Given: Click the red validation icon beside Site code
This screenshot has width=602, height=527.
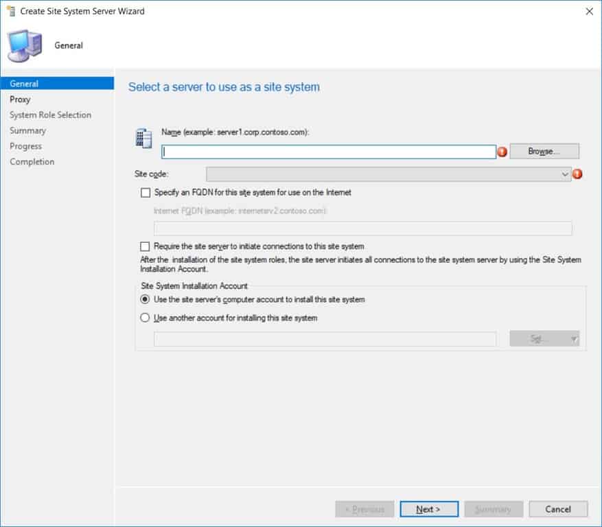Looking at the screenshot, I should click(x=577, y=174).
